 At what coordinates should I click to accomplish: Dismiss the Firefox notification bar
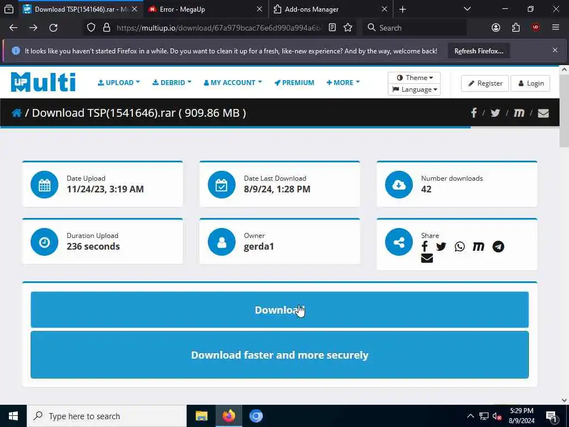pos(555,50)
